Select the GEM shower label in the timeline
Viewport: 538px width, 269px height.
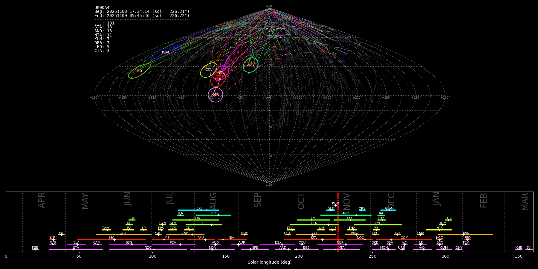389,209
